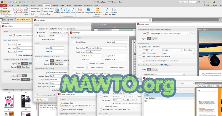Viewport: 222px width, 116px height.
Task: Select 'Calculate size based on merged pages' radio
Action: [37, 29]
